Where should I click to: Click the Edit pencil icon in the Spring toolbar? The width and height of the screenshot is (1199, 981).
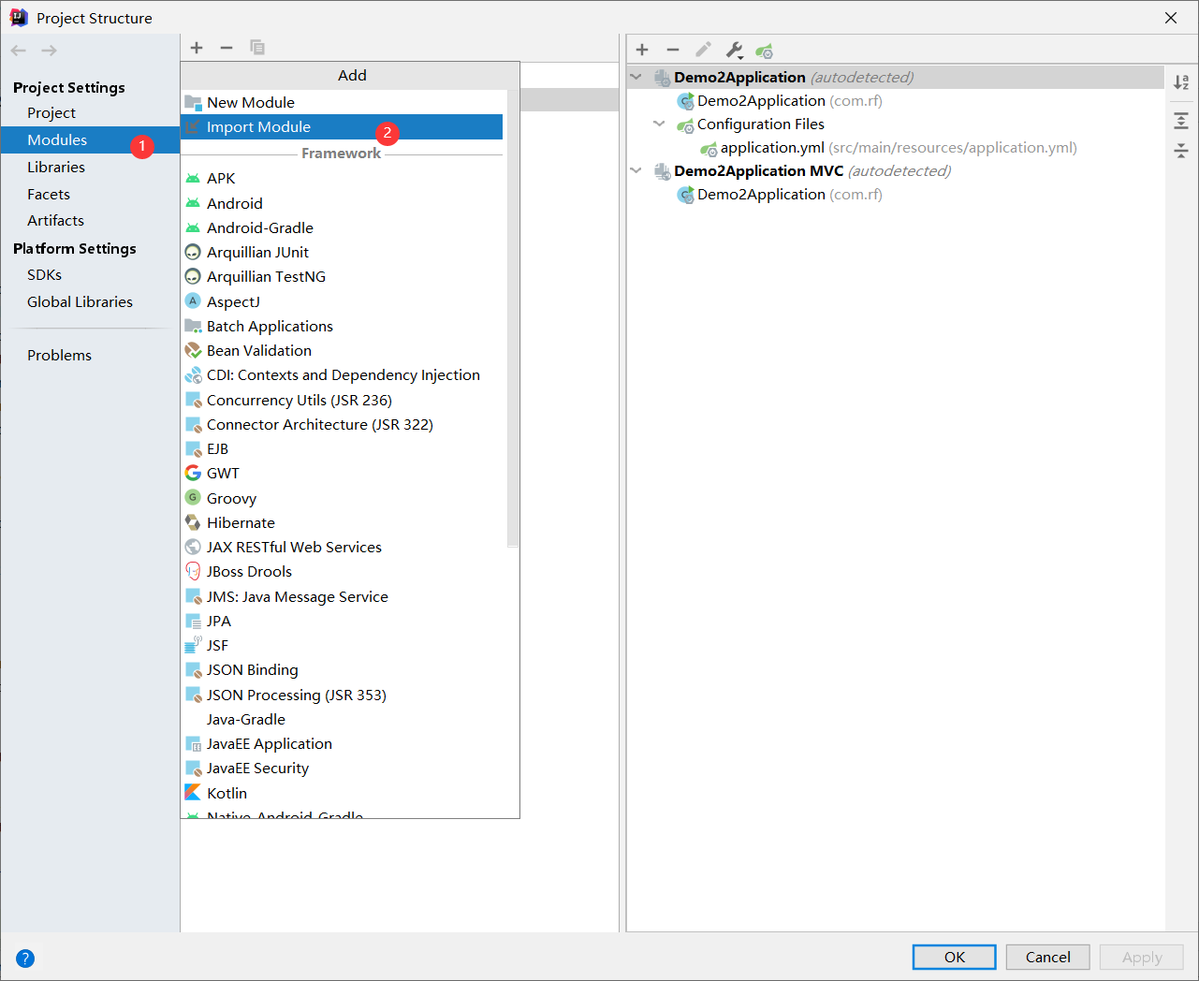click(703, 50)
